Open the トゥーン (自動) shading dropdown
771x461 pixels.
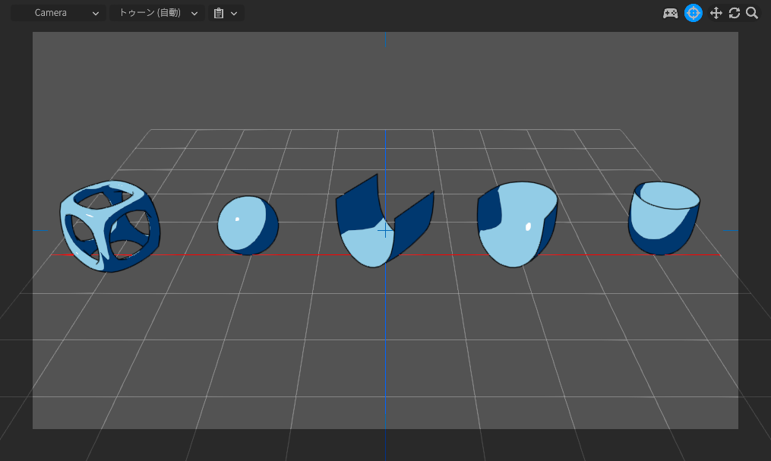(x=156, y=13)
